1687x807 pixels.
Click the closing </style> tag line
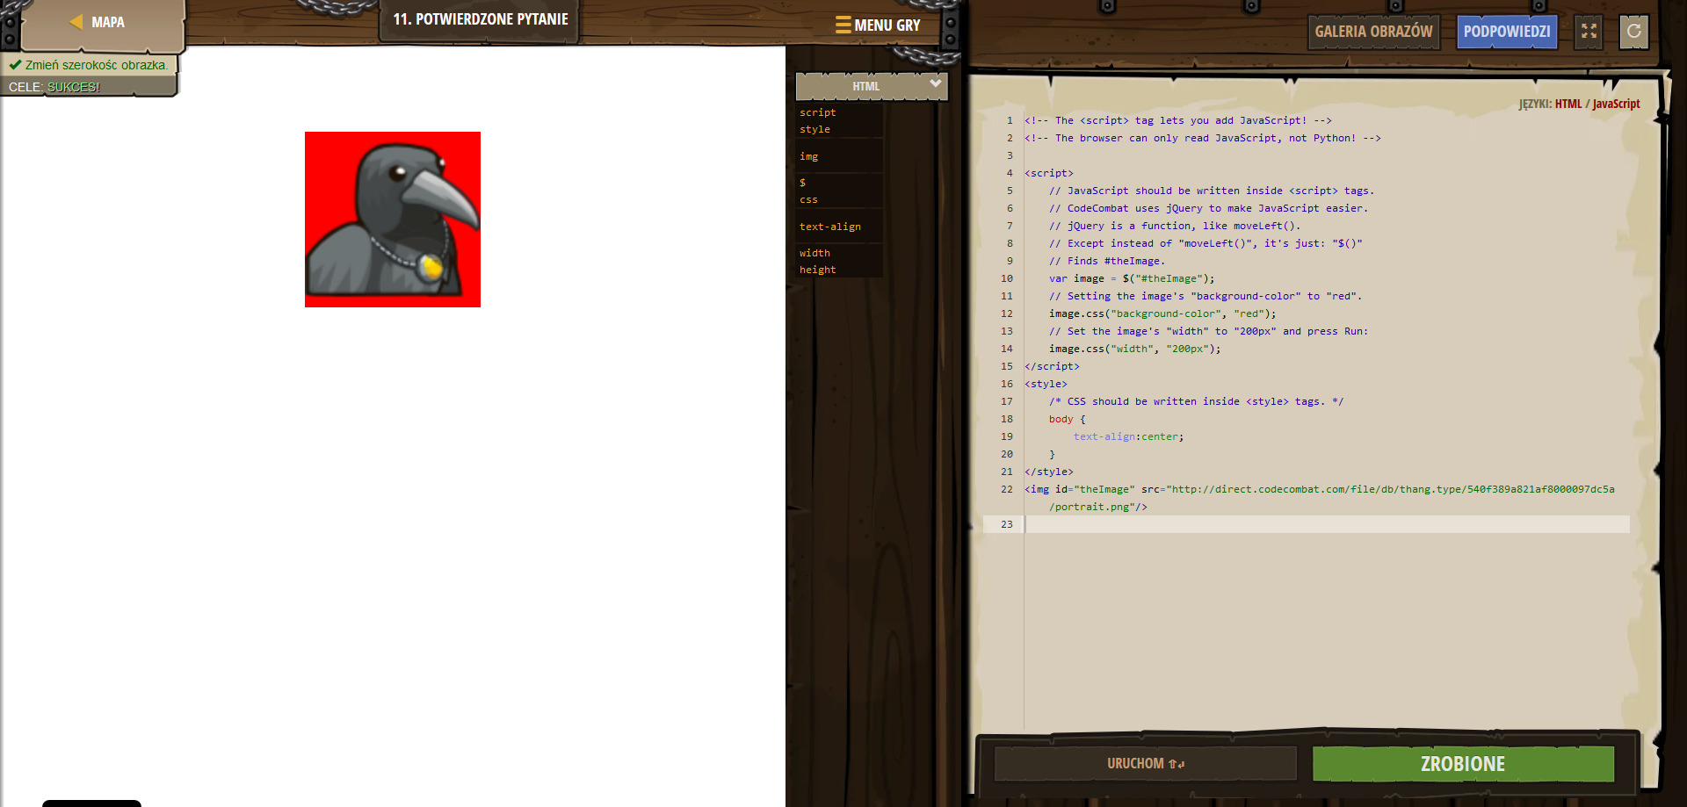pos(1048,472)
